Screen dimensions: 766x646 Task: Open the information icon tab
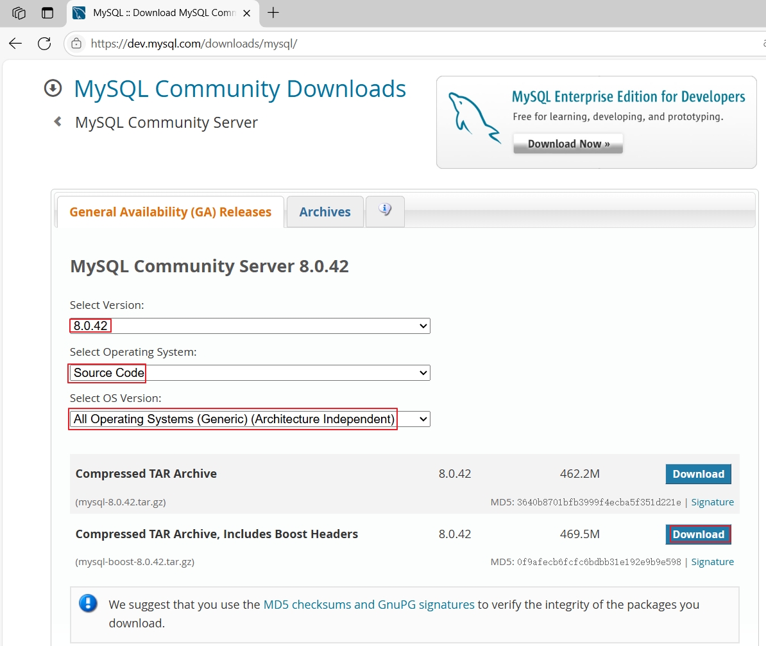click(x=385, y=211)
